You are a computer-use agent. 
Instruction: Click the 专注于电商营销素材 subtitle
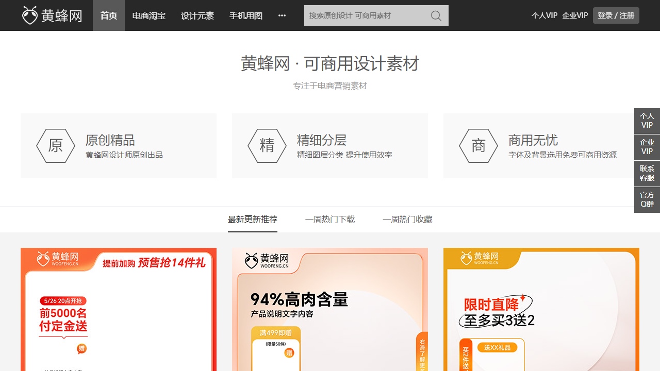pyautogui.click(x=330, y=86)
